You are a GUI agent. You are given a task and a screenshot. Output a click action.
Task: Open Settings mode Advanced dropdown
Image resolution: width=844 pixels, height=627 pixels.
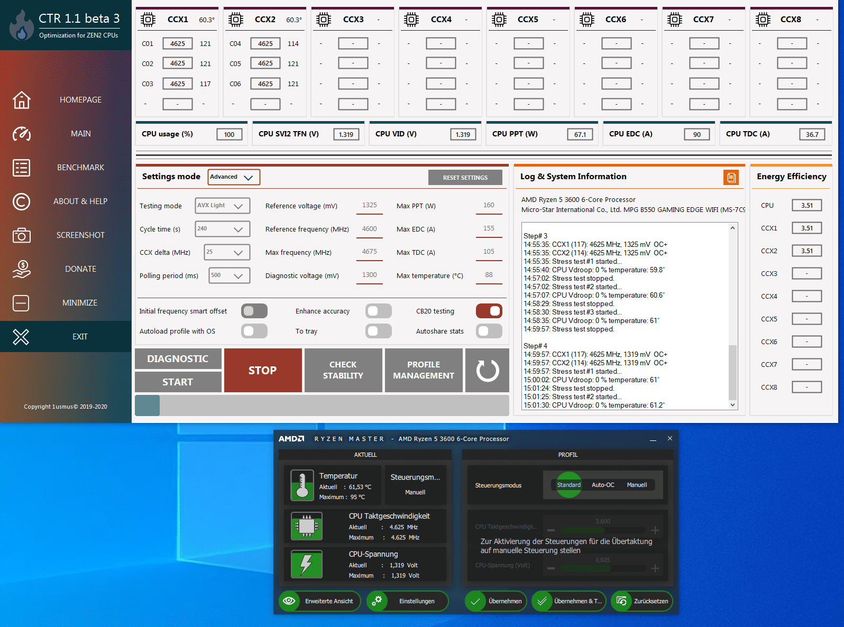pos(234,177)
